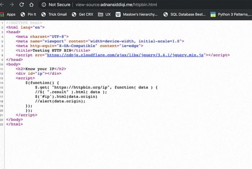Viewport: 252px width, 169px height.
Task: Click the <div id="ip"> line
Action: point(39,74)
